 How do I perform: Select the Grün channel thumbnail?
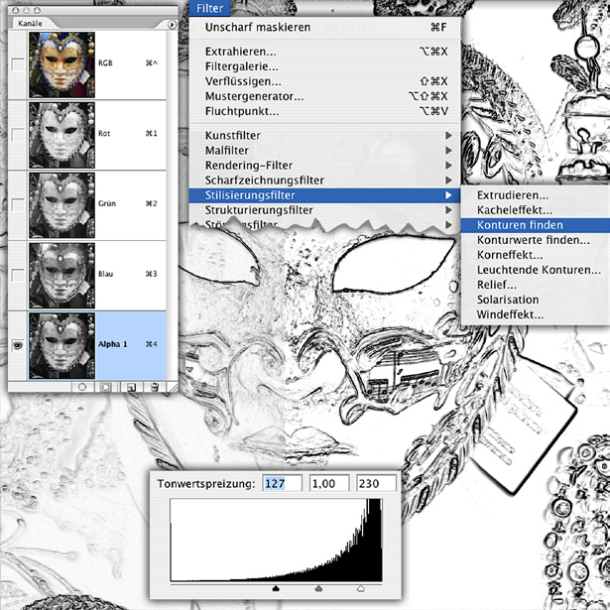pos(61,205)
